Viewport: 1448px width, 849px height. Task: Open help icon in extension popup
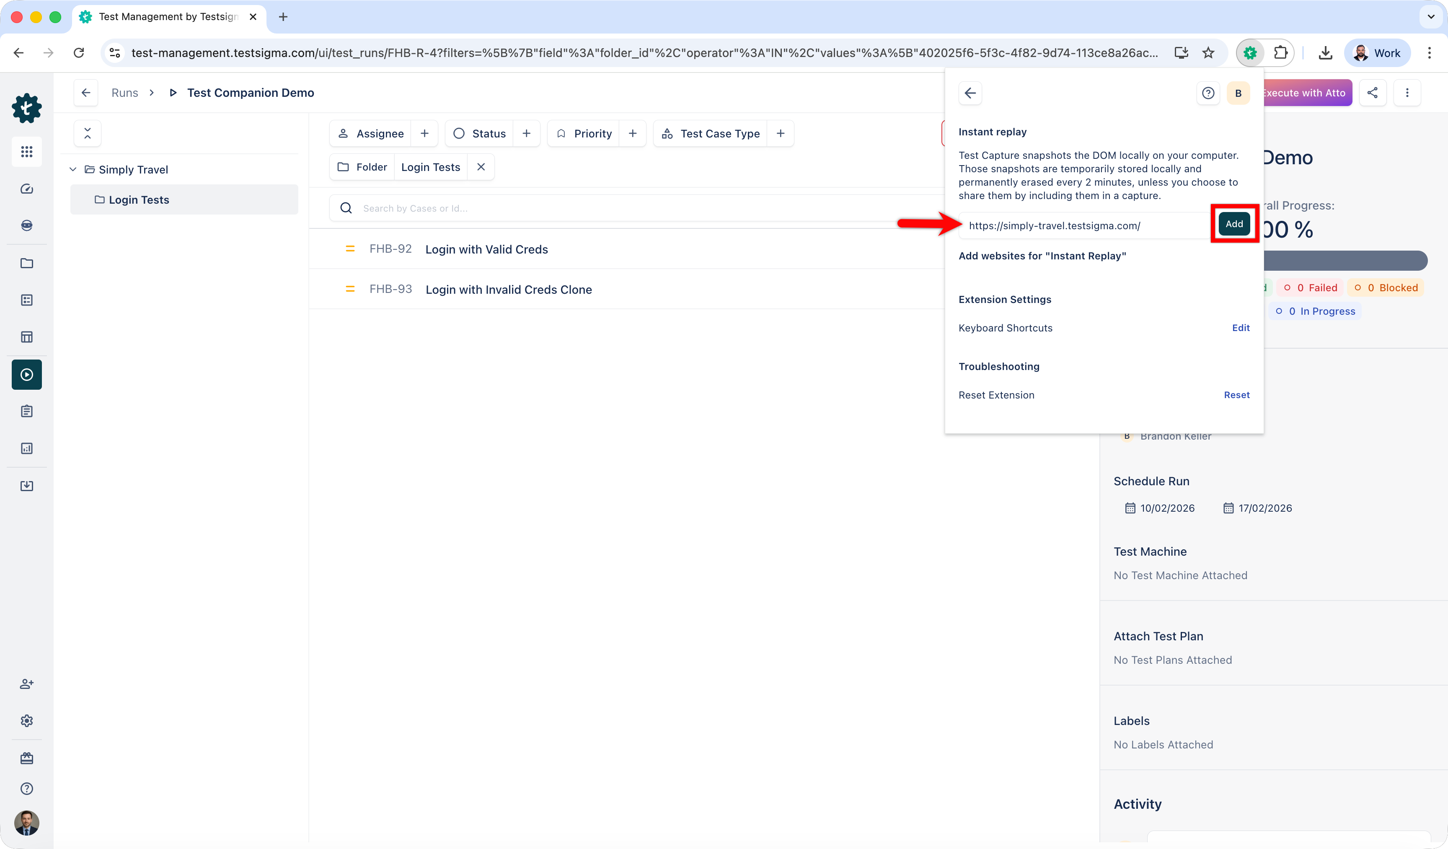click(1208, 93)
